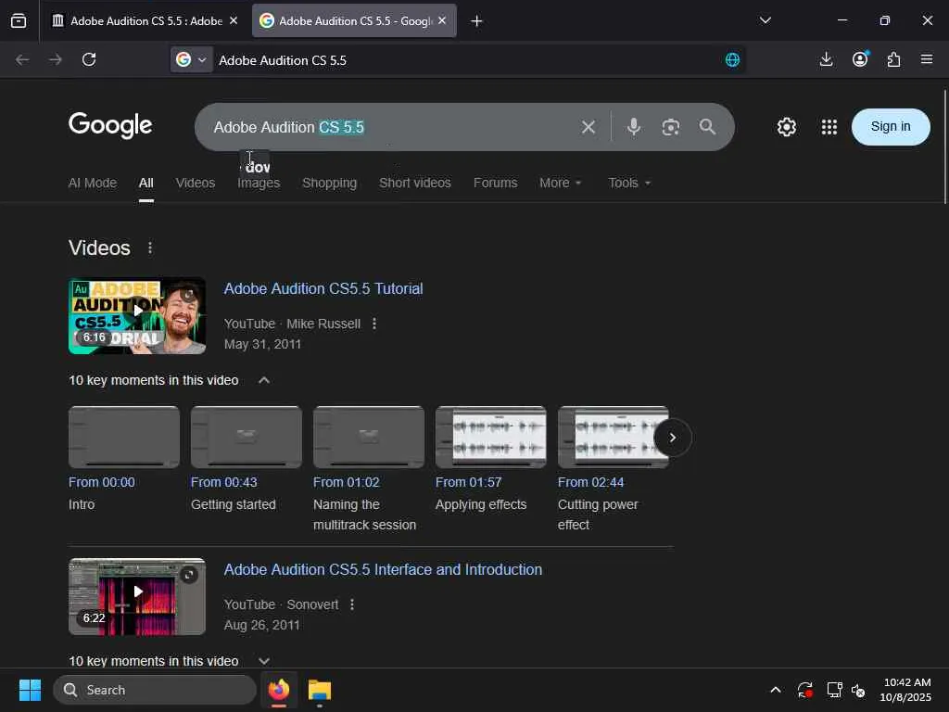The height and width of the screenshot is (712, 949).
Task: Expand the More filters dropdown
Action: coord(561,183)
